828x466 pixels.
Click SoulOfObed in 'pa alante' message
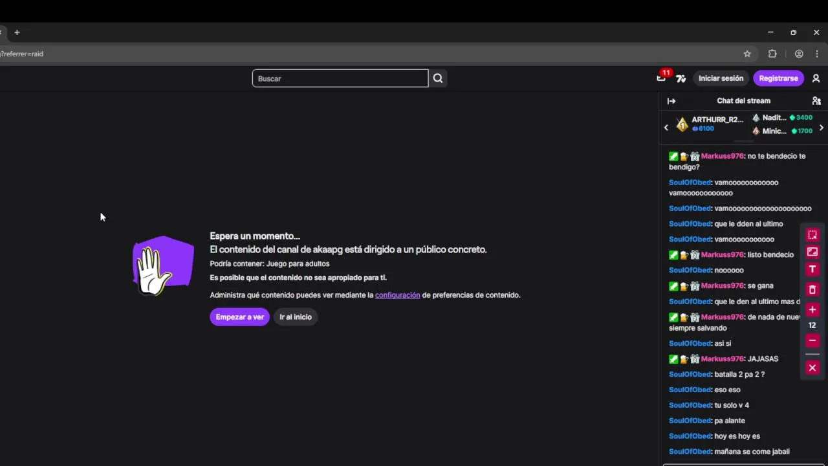690,421
